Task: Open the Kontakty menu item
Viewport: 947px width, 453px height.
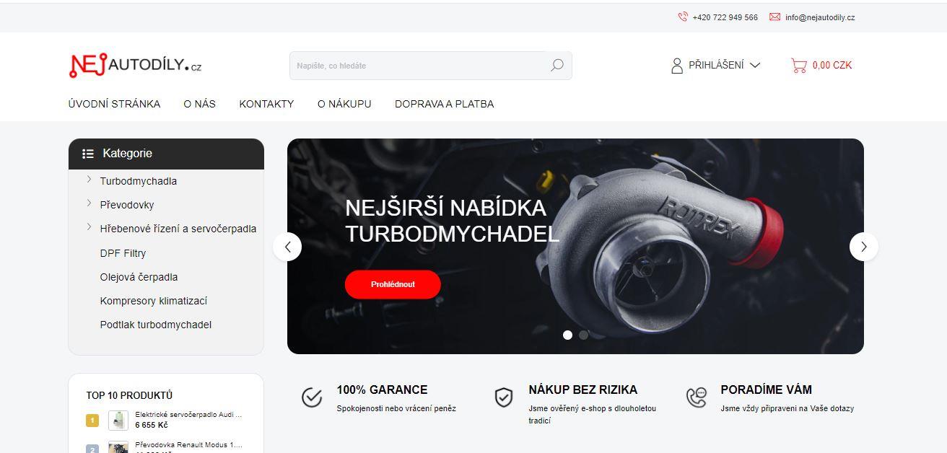Action: click(266, 104)
